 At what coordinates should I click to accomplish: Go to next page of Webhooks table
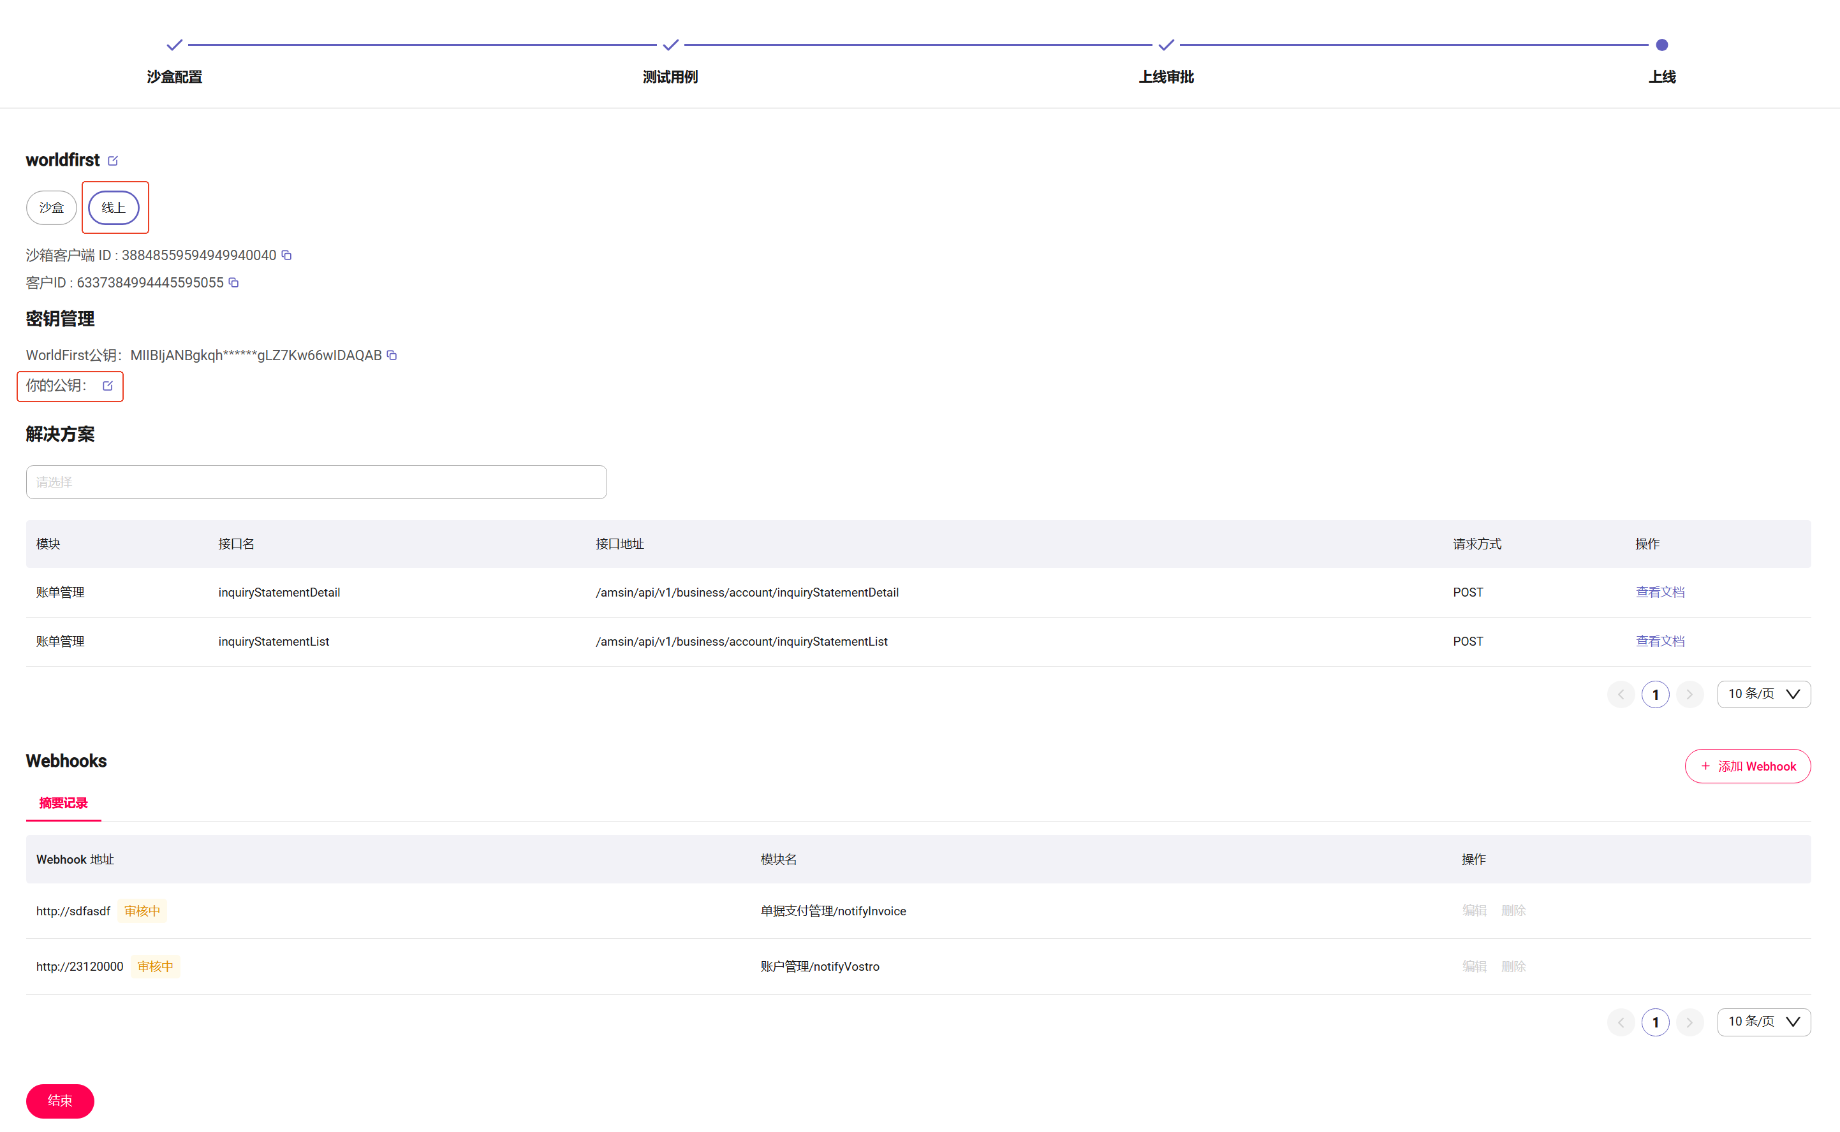[1689, 1022]
